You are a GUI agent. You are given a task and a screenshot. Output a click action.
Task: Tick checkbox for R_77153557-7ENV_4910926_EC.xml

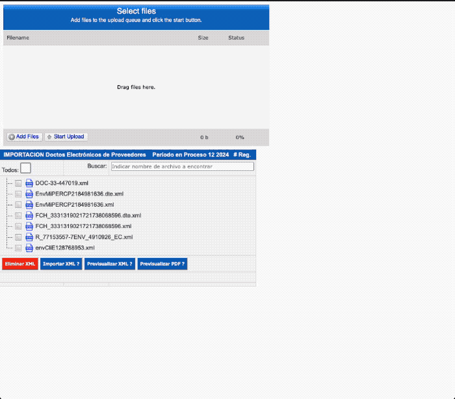click(18, 237)
